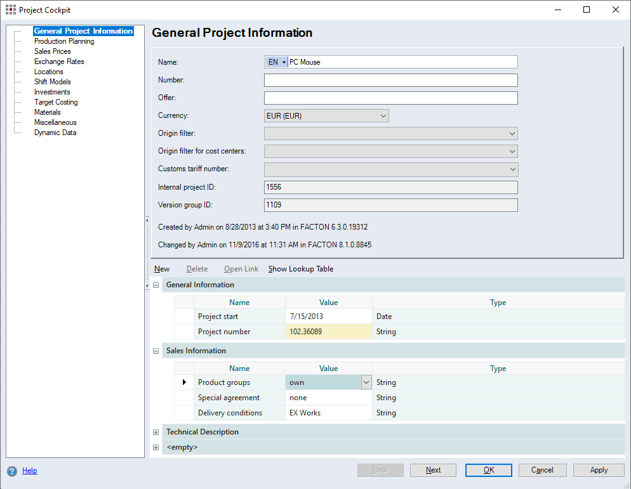Image resolution: width=631 pixels, height=489 pixels.
Task: Open the Currency dropdown
Action: click(x=326, y=116)
